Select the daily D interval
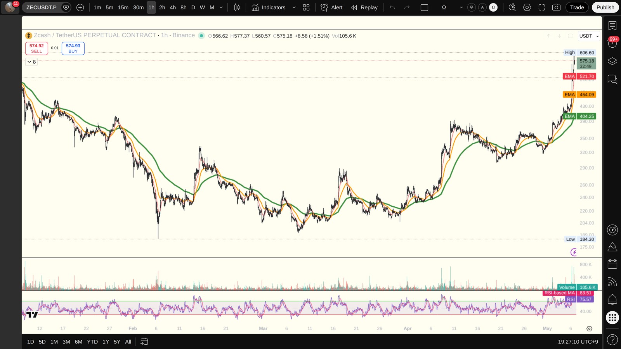The height and width of the screenshot is (349, 621). click(x=193, y=7)
